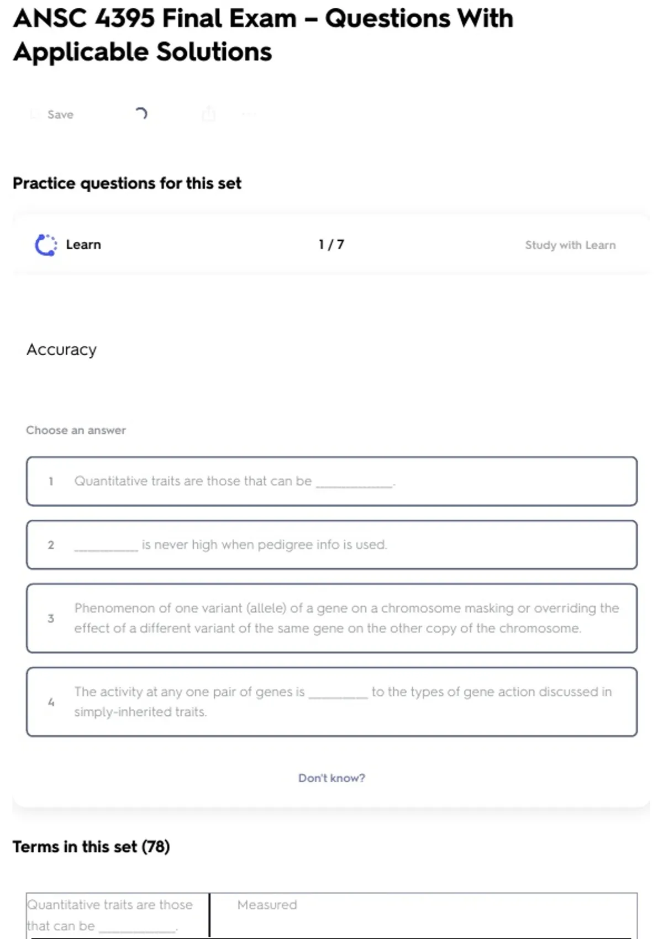Open the share icon

[x=208, y=114]
